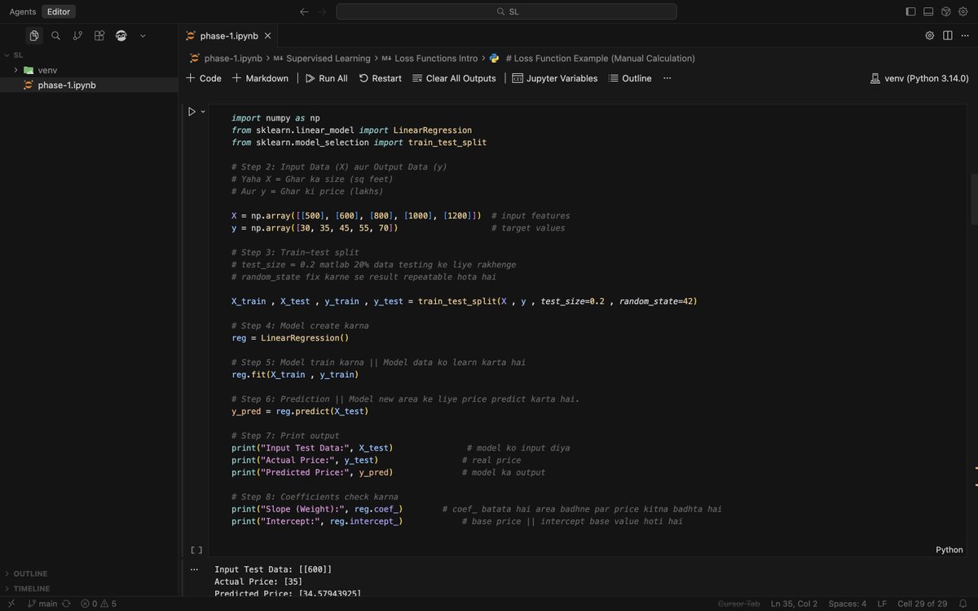The width and height of the screenshot is (978, 611).
Task: Open notebook toolbar overflow ellipsis
Action: [x=667, y=78]
